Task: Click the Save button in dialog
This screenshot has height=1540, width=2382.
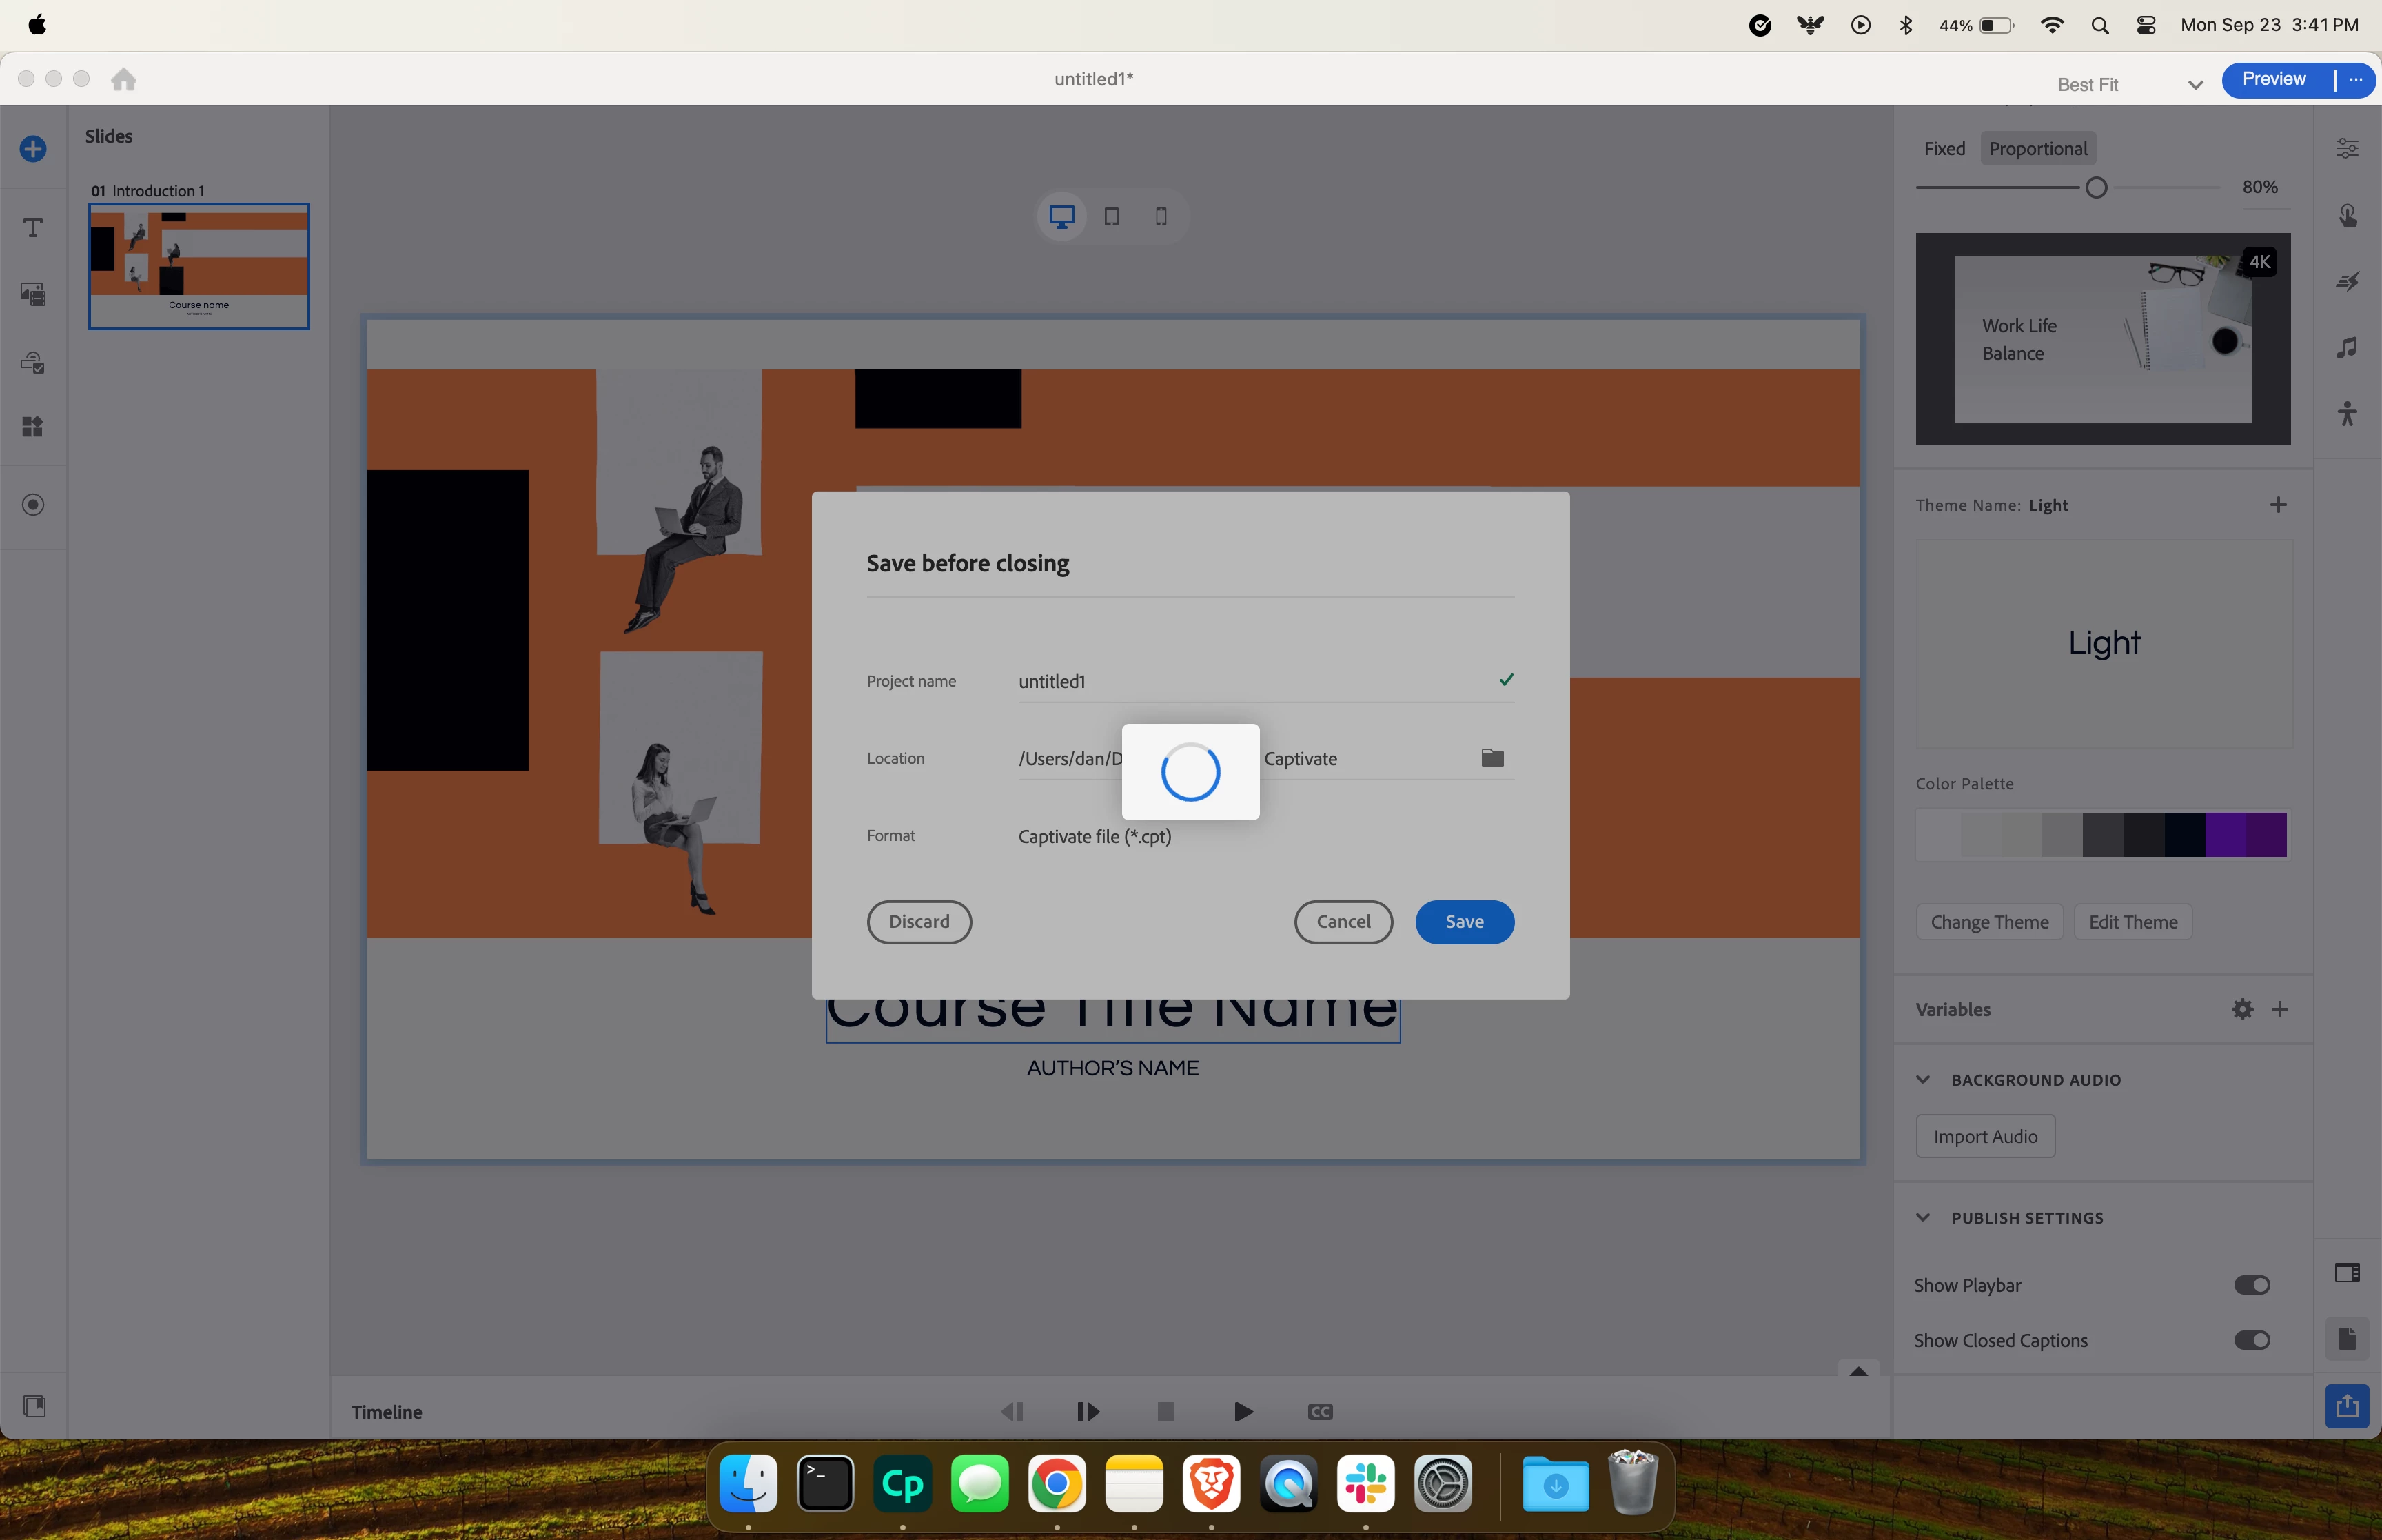Action: [x=1463, y=922]
